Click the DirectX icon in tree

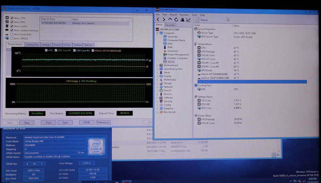tap(161, 90)
